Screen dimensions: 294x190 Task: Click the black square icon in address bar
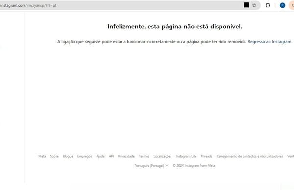(x=246, y=5)
